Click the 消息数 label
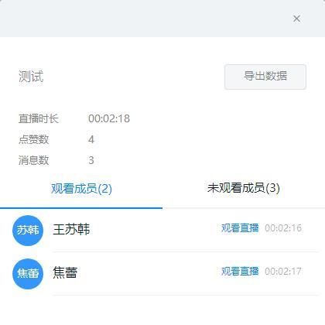Screen dimensions: 325x325 click(x=33, y=160)
